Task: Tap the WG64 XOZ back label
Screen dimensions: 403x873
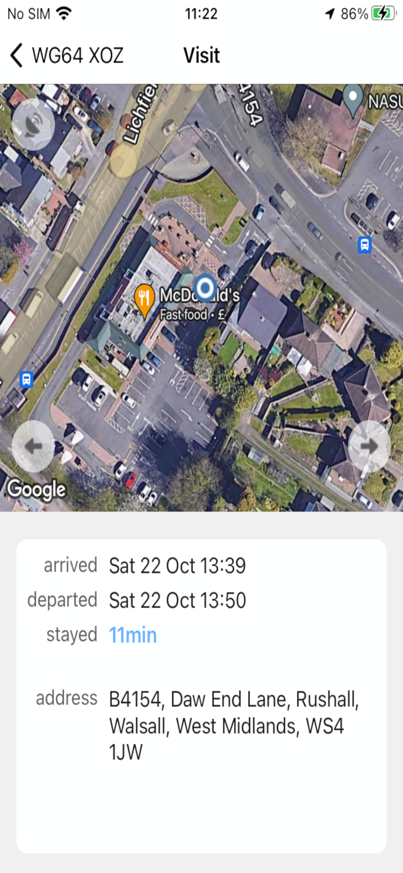Action: (x=77, y=55)
